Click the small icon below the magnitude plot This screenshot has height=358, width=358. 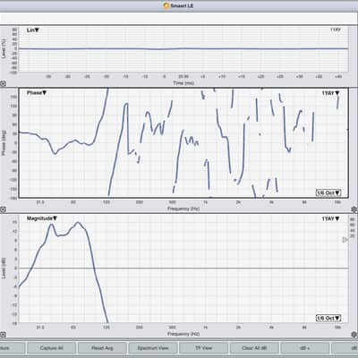pos(3,335)
